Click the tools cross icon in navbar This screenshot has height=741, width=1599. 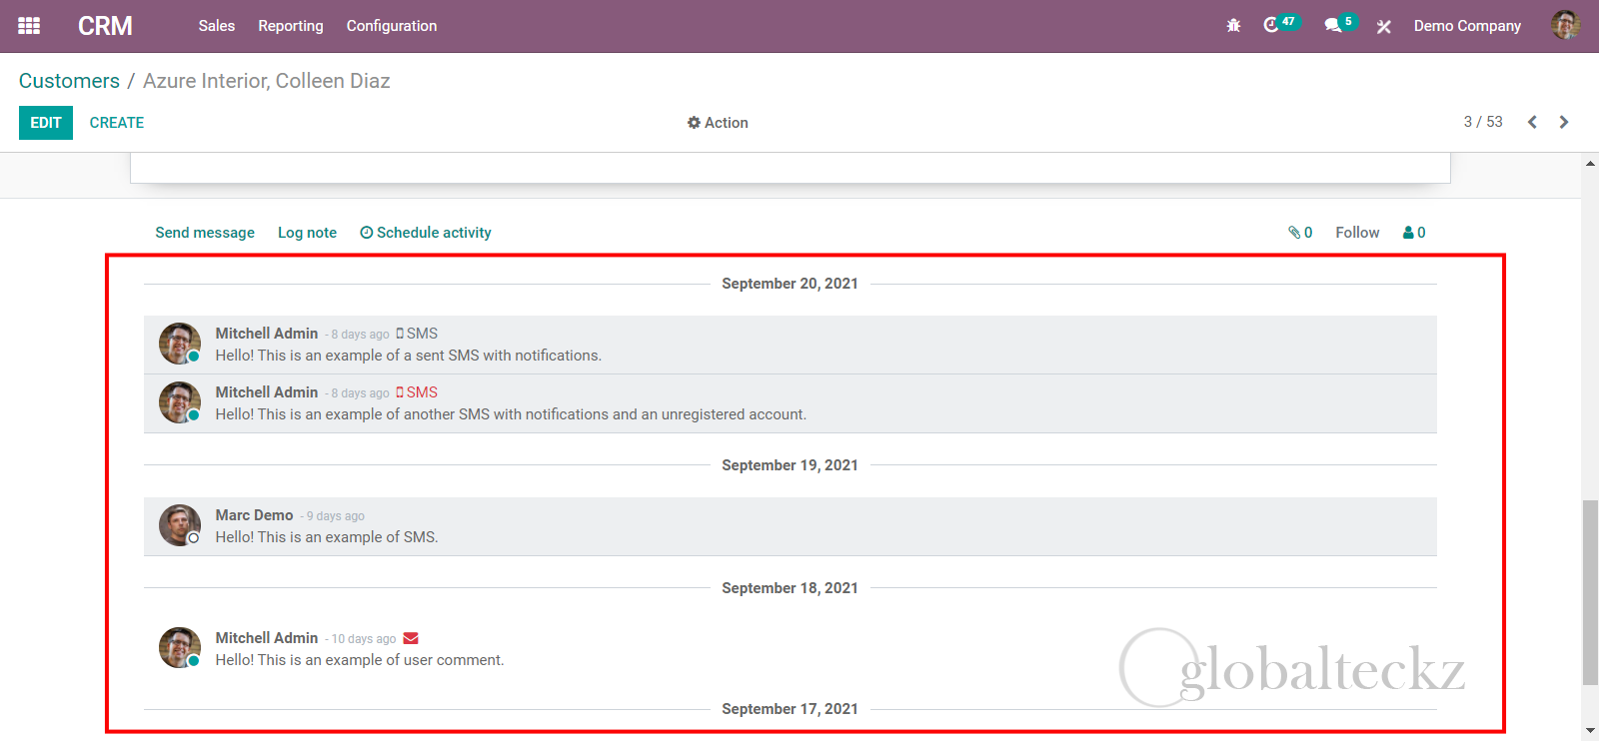click(x=1384, y=27)
